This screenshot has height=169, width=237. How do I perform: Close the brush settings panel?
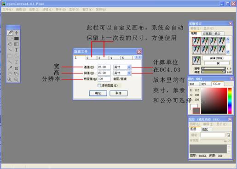click(230, 23)
